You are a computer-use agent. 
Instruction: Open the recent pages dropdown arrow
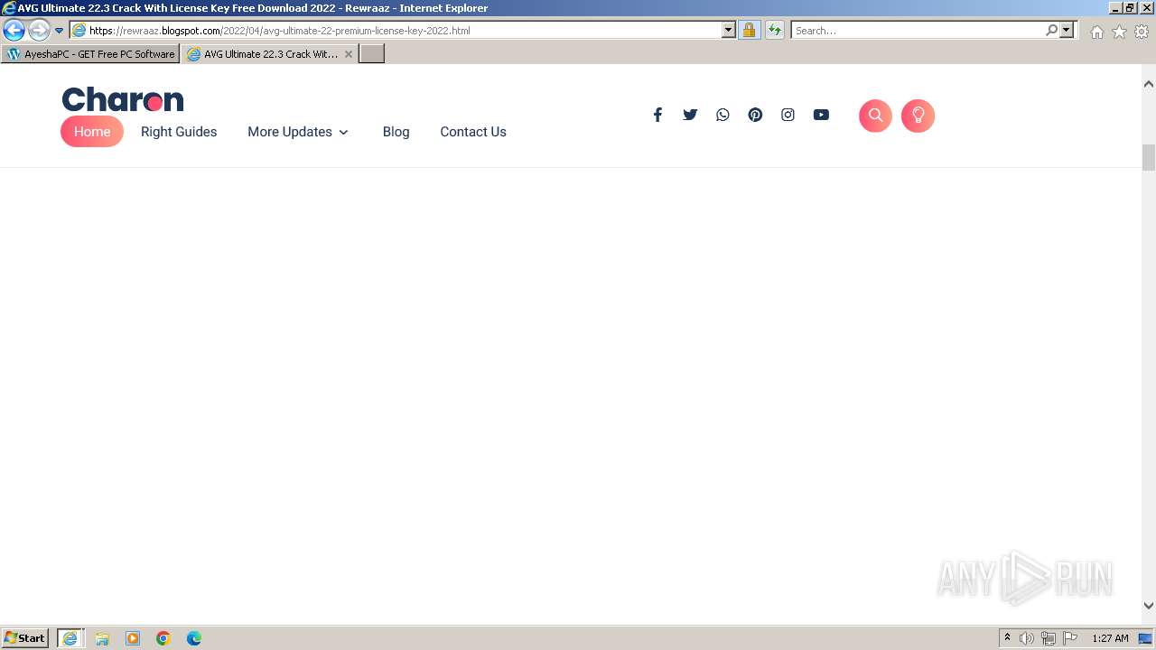pos(60,31)
